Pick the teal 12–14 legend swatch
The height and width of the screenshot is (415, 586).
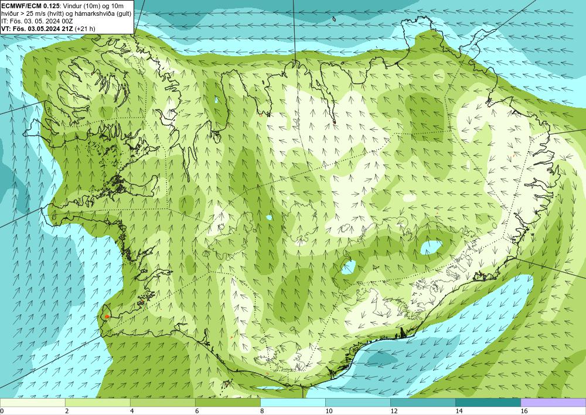423,402
